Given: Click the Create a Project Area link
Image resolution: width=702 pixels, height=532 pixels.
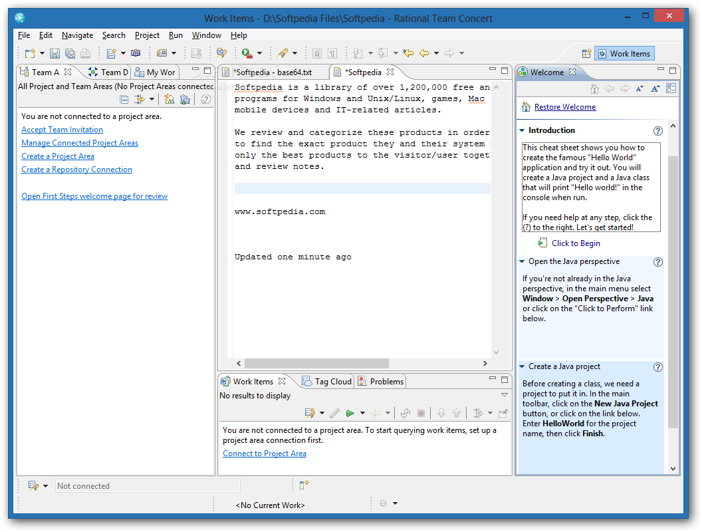Looking at the screenshot, I should point(58,156).
